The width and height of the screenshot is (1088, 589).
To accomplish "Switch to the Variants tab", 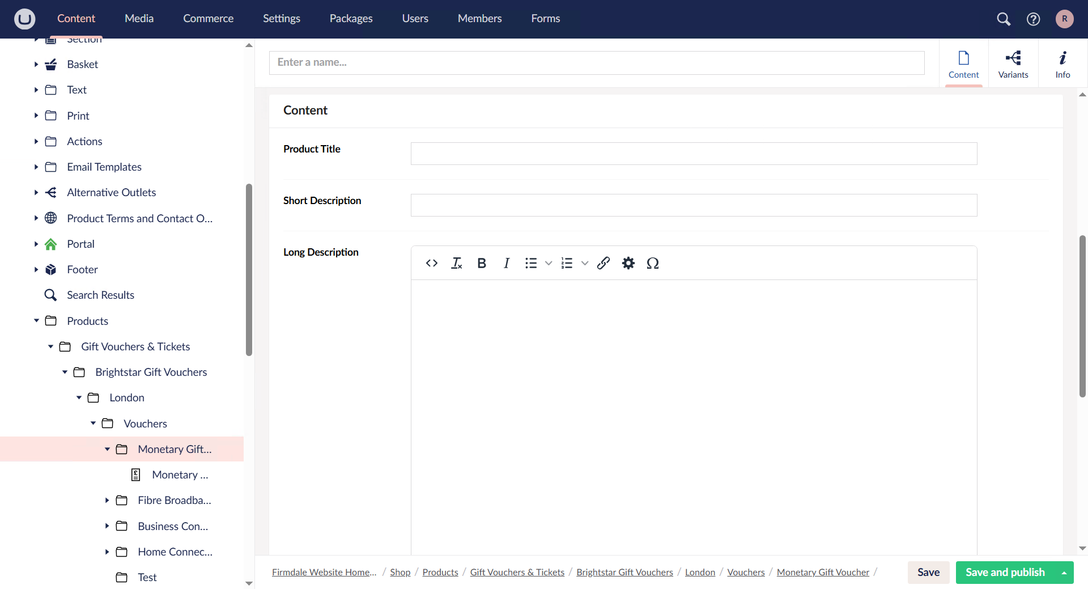I will pos(1013,63).
